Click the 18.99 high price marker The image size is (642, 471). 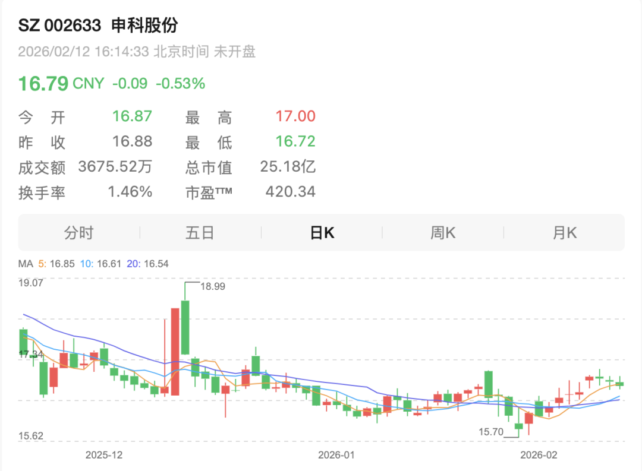point(212,286)
